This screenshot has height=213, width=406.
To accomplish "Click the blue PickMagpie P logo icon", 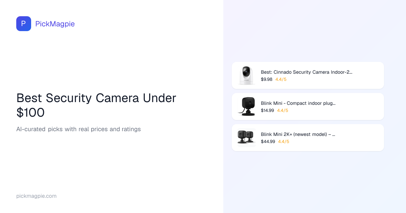I will point(24,24).
